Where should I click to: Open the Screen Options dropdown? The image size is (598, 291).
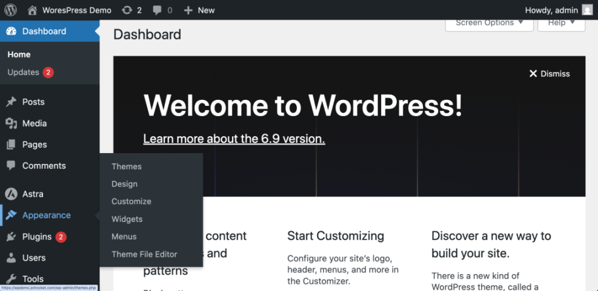[x=490, y=23]
